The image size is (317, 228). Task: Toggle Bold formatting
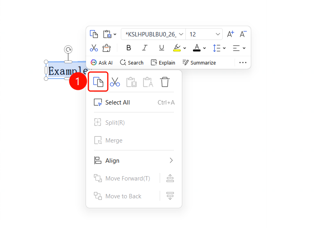click(128, 48)
